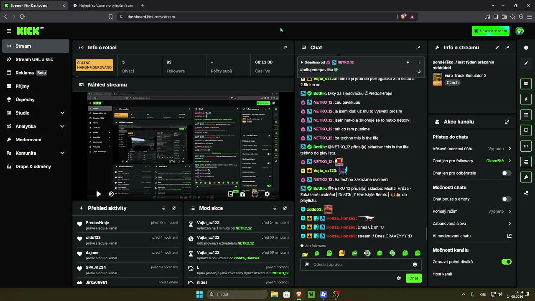This screenshot has width=535, height=301.
Task: Open File Explorer from the taskbar
Action: coord(274,294)
